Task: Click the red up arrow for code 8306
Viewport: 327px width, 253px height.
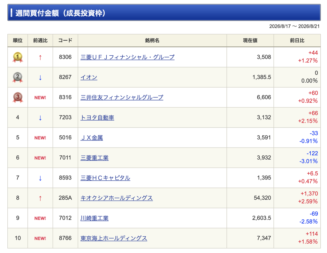Action: (40, 58)
